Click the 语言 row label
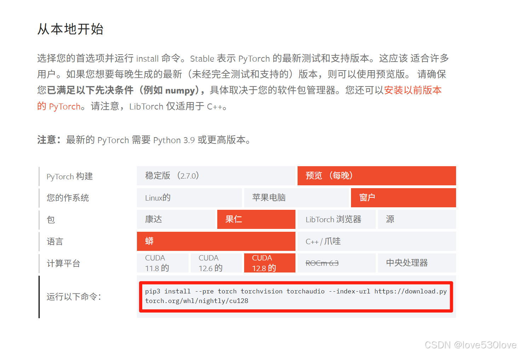Image resolution: width=518 pixels, height=354 pixels. [55, 242]
